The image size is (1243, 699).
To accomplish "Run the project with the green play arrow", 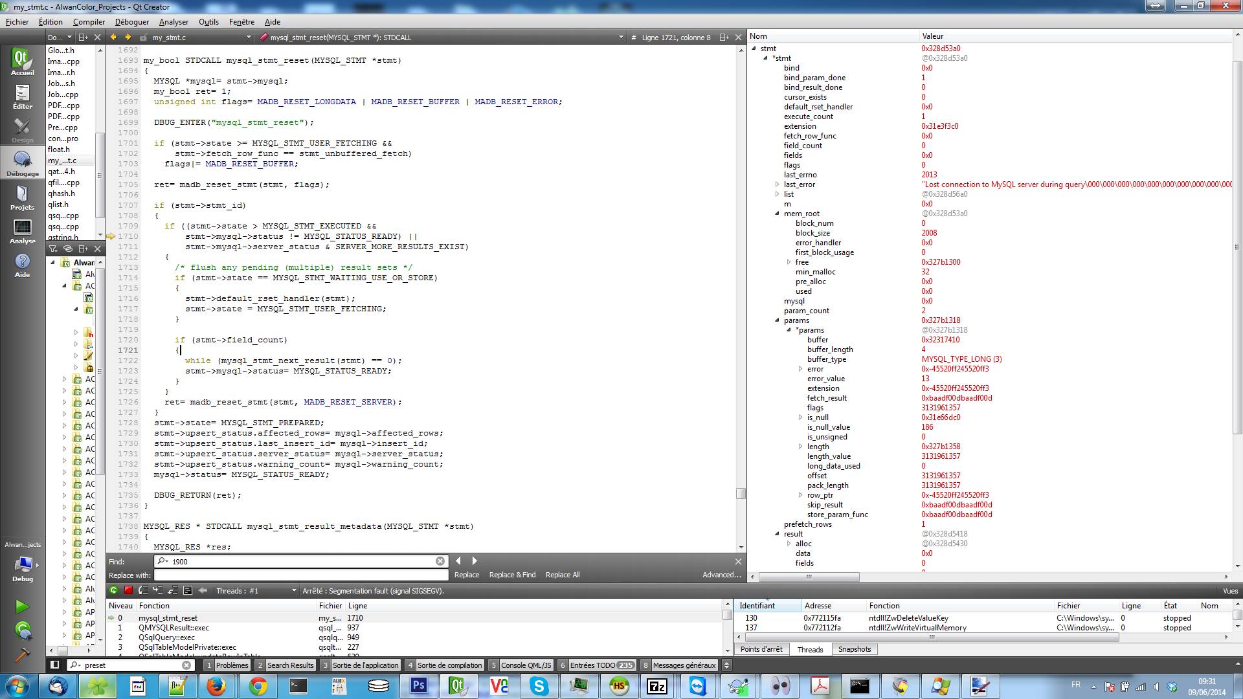I will 22,606.
